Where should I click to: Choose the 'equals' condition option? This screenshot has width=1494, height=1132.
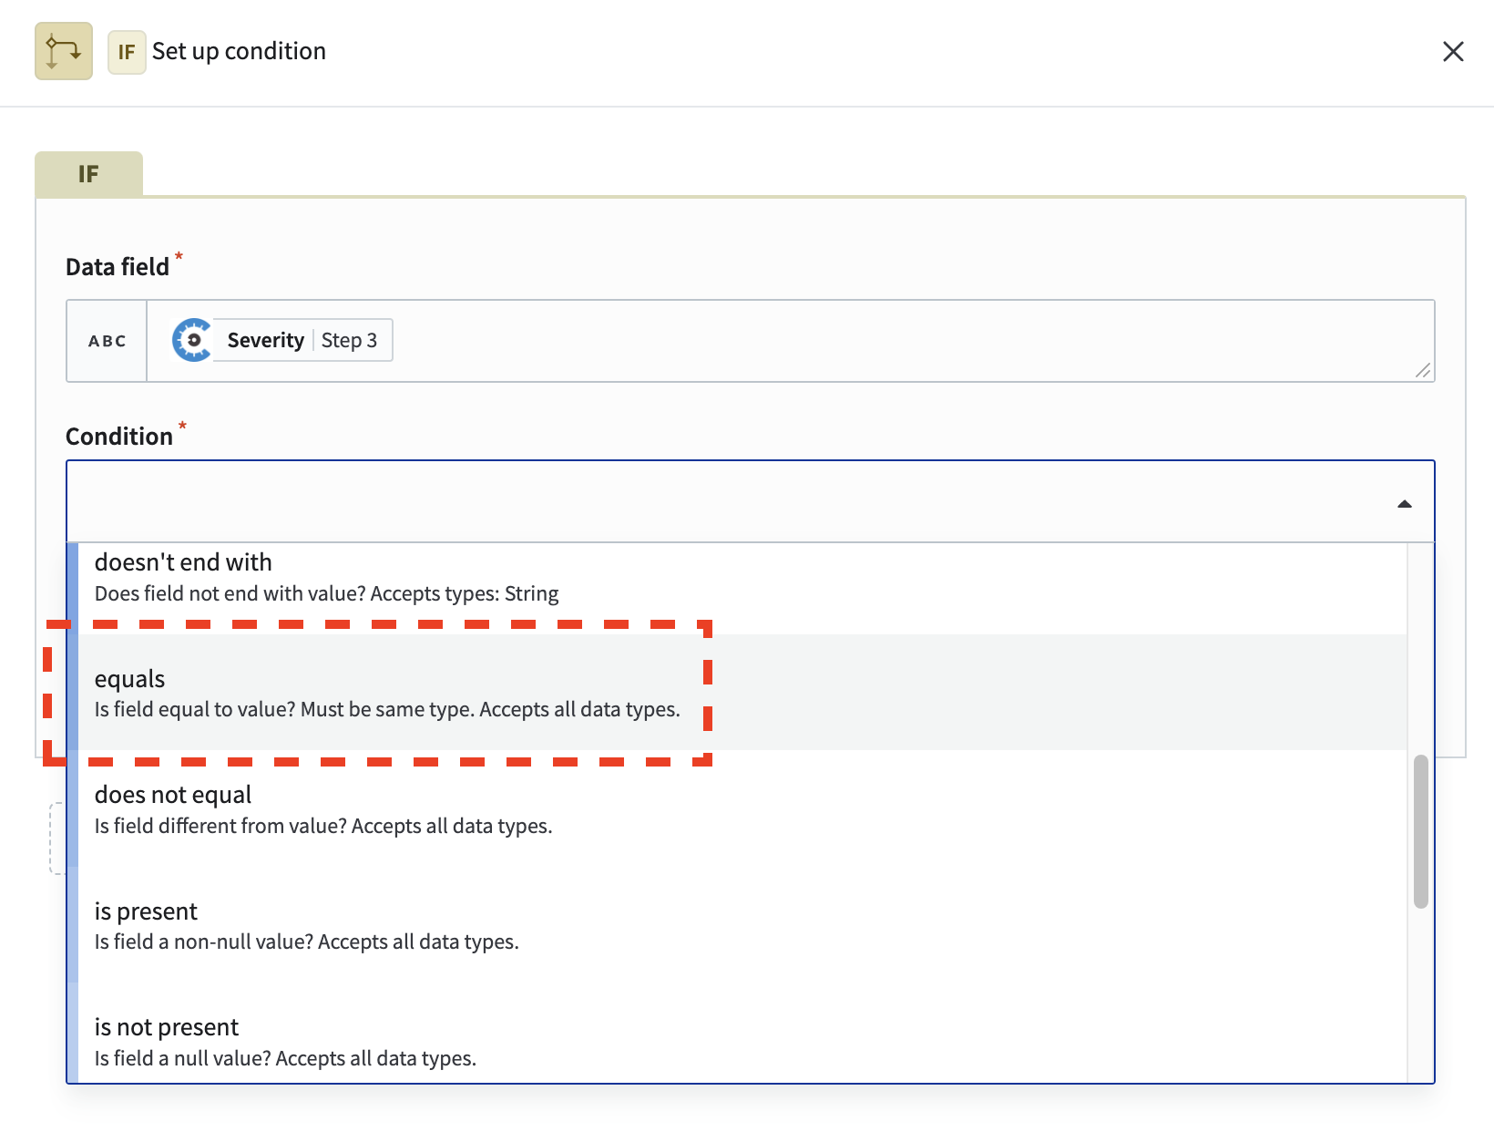(x=742, y=693)
